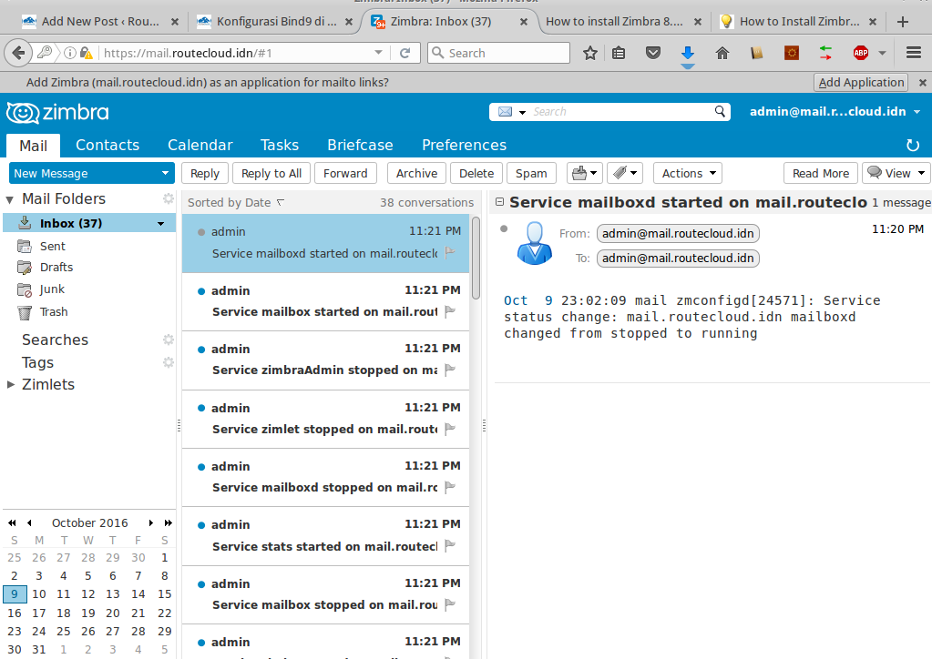Select October 15 in mini calendar
This screenshot has height=659, width=932.
tap(165, 594)
